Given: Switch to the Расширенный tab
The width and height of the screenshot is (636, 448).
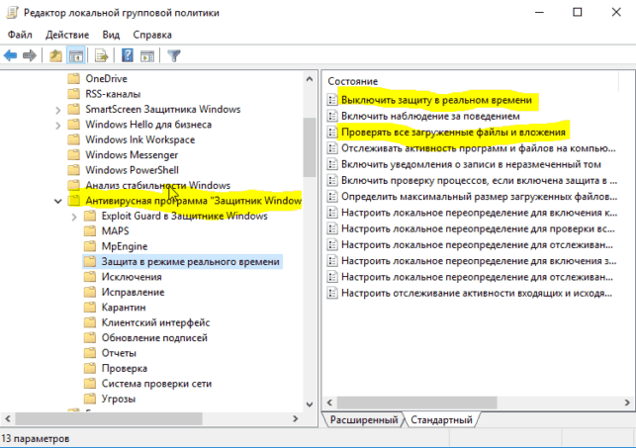Looking at the screenshot, I should pyautogui.click(x=364, y=419).
